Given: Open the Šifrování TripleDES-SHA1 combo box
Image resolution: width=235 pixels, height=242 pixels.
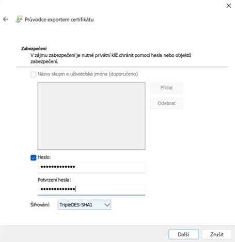Looking at the screenshot, I should [84, 205].
